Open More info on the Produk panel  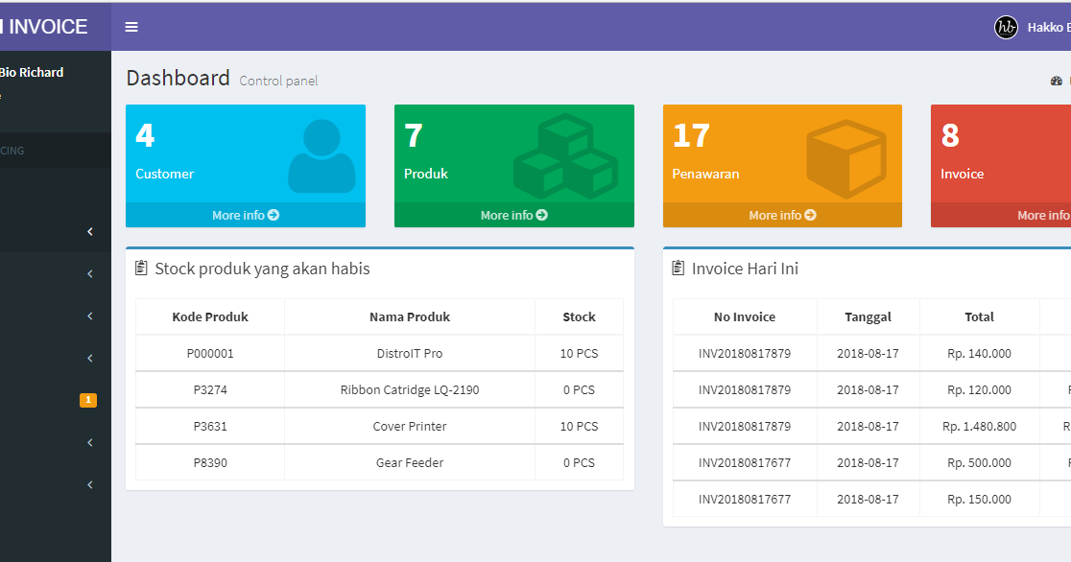(x=513, y=215)
